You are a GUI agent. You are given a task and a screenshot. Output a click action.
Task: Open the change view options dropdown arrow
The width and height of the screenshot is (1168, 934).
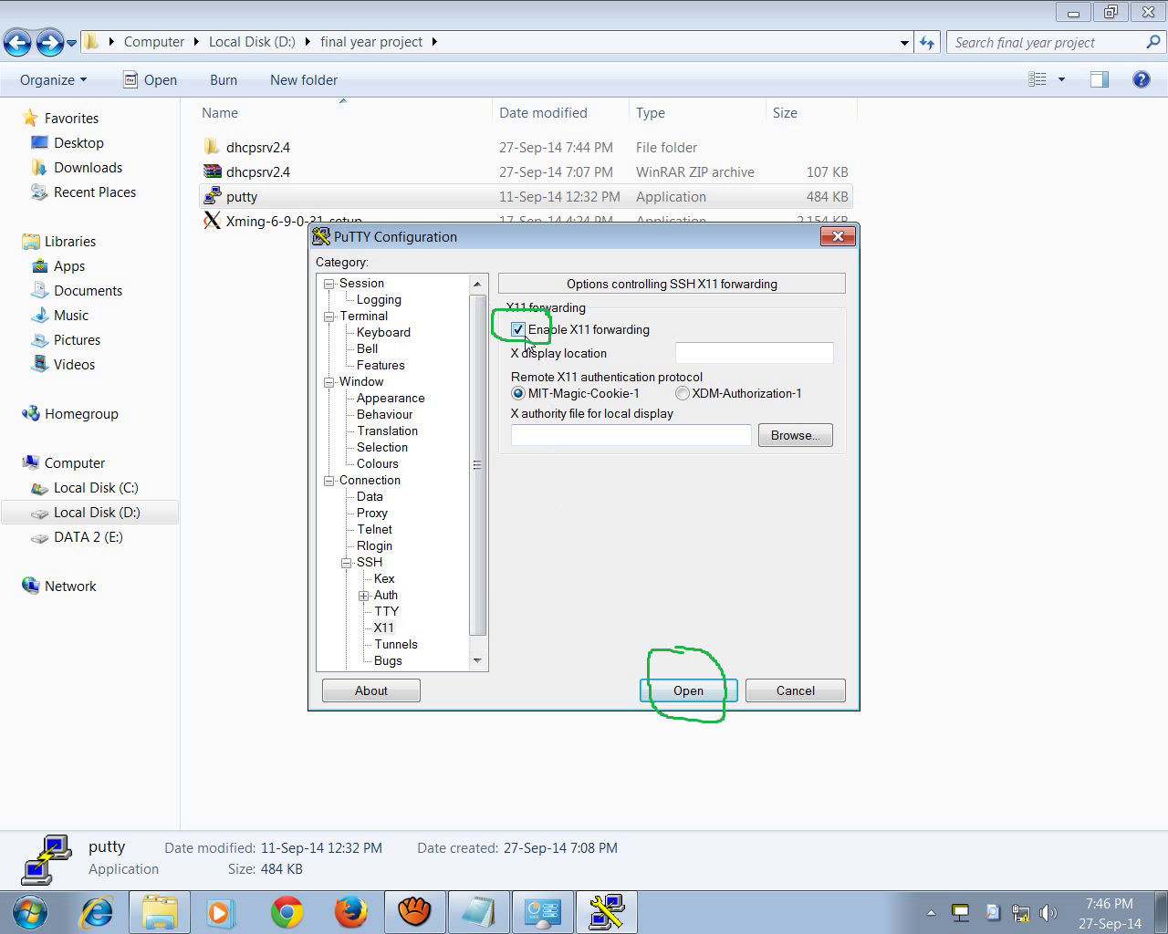(x=1061, y=79)
